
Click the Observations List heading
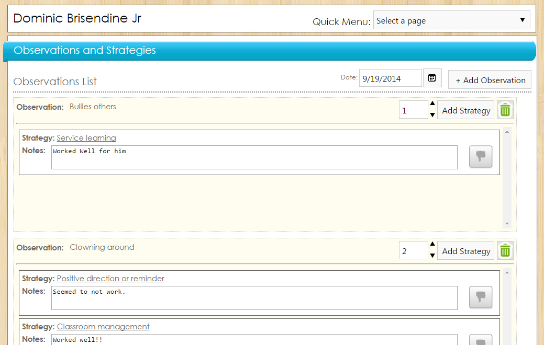coord(55,82)
